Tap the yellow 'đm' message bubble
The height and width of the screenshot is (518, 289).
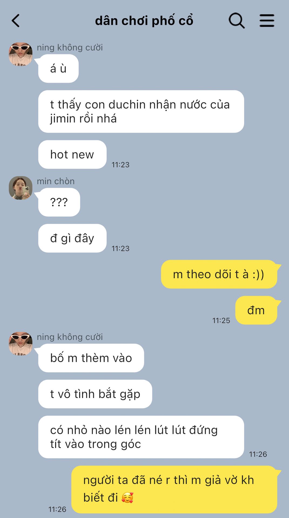[x=256, y=310]
